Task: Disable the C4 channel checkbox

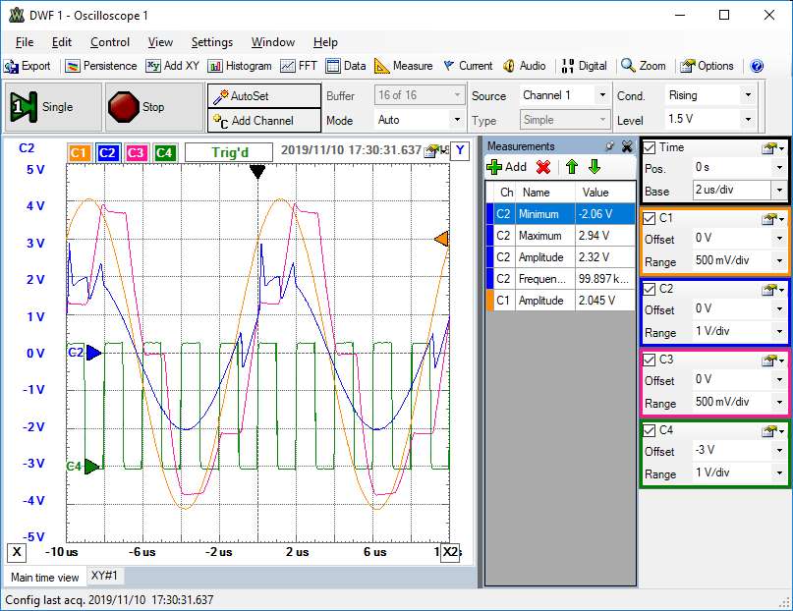Action: [x=650, y=430]
